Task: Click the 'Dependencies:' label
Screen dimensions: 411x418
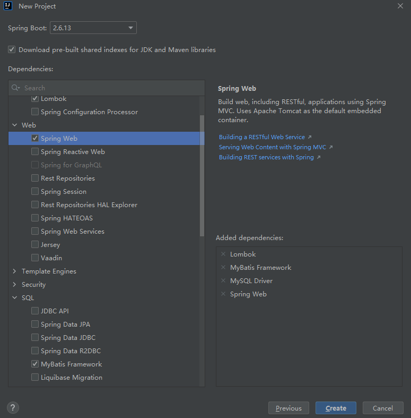Action: (31, 69)
